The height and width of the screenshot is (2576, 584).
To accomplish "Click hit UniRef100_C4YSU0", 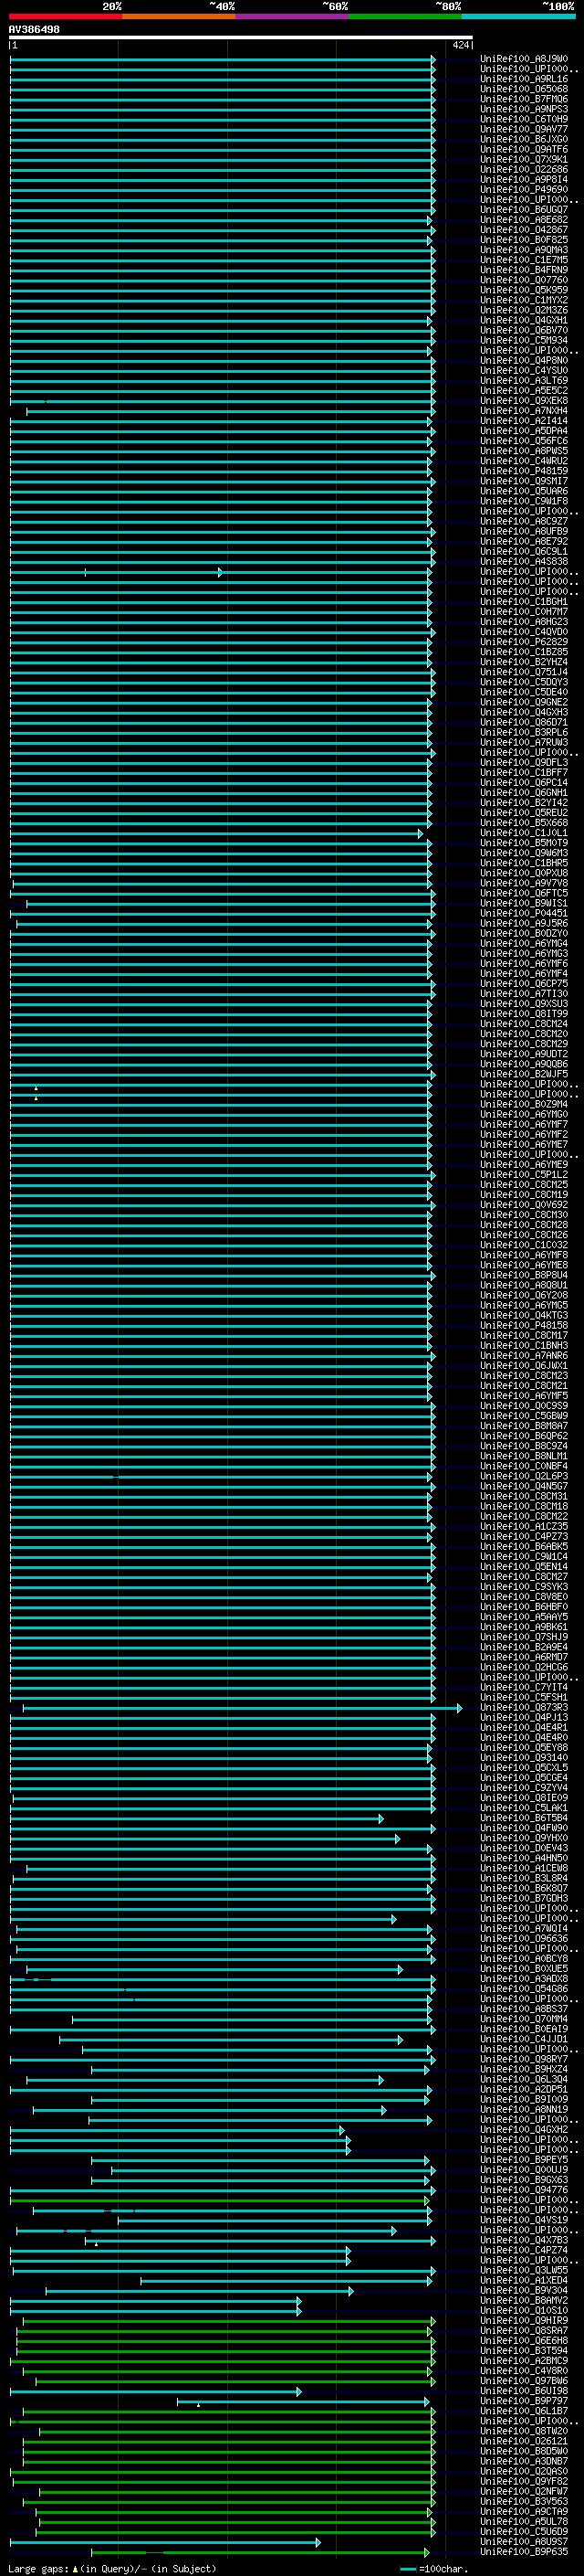I will [x=524, y=370].
